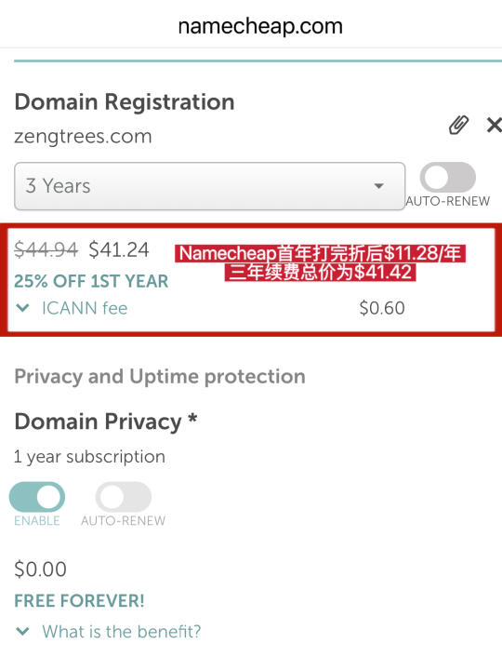502x670 pixels.
Task: Click the paperclip icon beside zengtrees.com
Action: pyautogui.click(x=458, y=125)
